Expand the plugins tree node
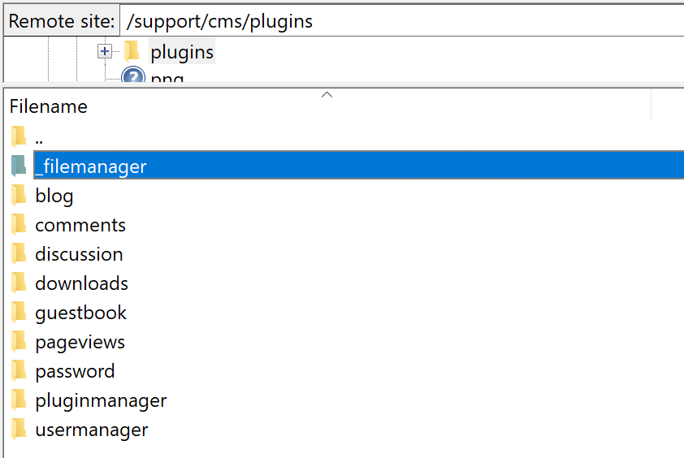Screen dimensions: 684x458 (x=104, y=52)
